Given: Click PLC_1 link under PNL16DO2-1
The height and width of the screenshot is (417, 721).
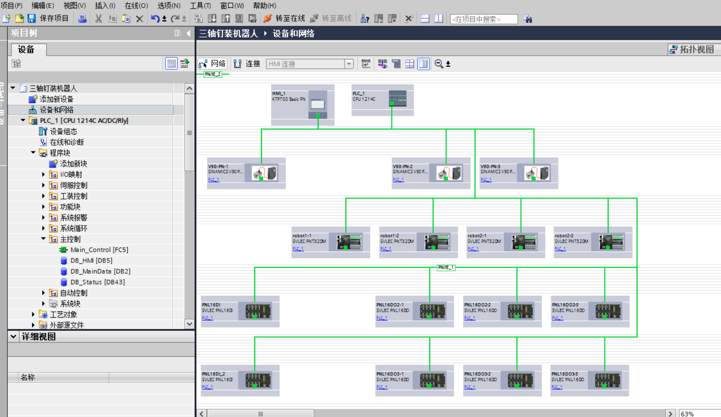Looking at the screenshot, I should click(x=382, y=318).
